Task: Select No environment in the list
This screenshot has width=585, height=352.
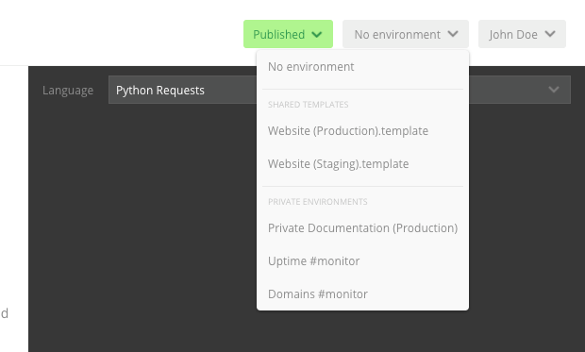Action: (362, 67)
